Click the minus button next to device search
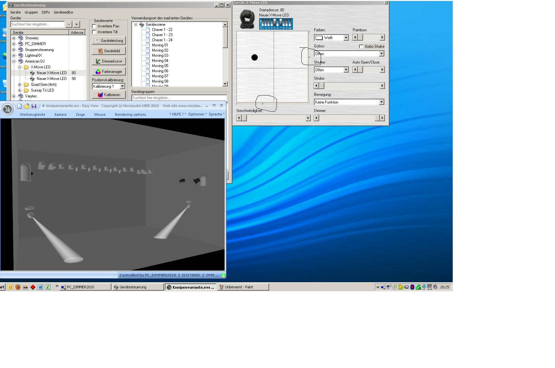Image resolution: width=555 pixels, height=368 pixels. coord(69,24)
